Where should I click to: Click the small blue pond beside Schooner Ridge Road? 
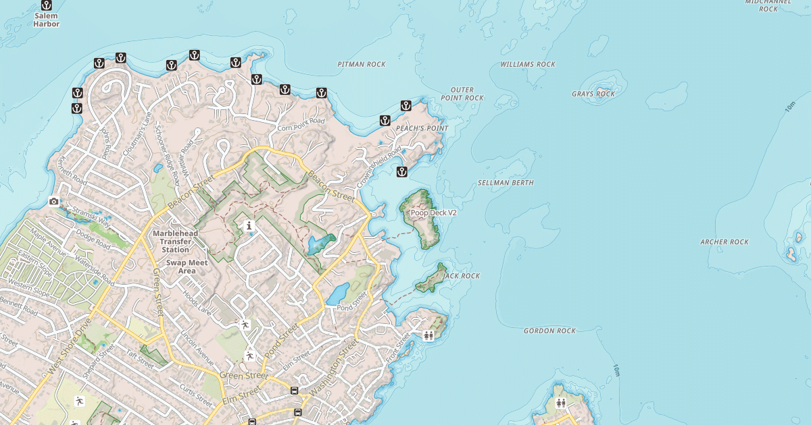[x=157, y=167]
